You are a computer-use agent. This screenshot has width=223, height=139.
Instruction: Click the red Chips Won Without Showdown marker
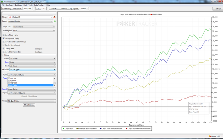(x=126, y=128)
